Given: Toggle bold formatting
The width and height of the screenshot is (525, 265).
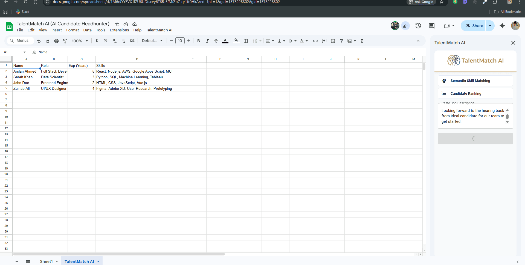Looking at the screenshot, I should click(199, 41).
